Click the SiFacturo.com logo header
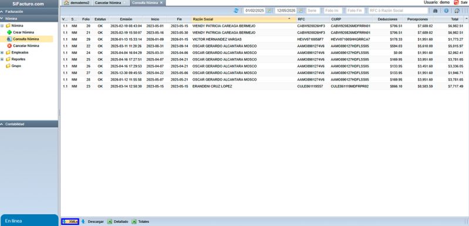Viewport: 469px width, 226px height. (x=28, y=4)
